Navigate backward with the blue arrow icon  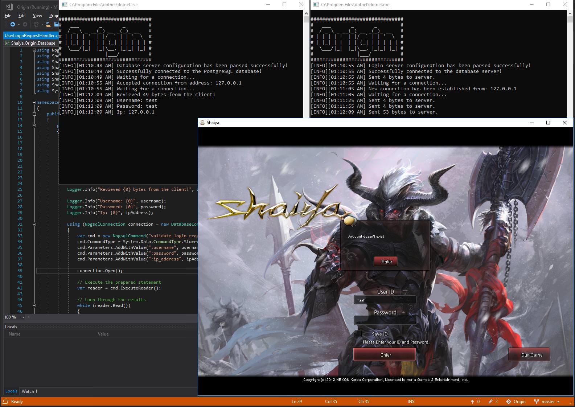click(x=12, y=24)
